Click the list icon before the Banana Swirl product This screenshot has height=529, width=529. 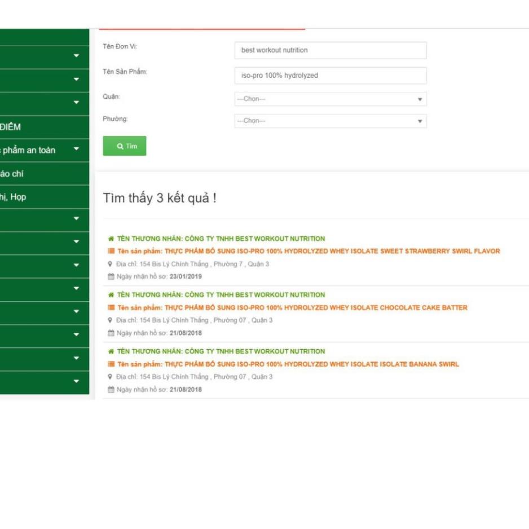pyautogui.click(x=111, y=364)
